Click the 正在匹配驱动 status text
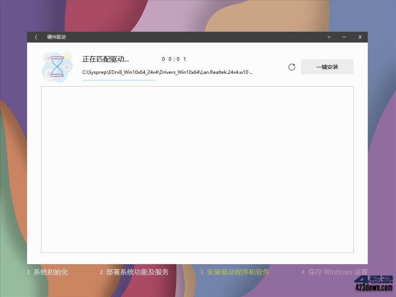 (x=106, y=59)
